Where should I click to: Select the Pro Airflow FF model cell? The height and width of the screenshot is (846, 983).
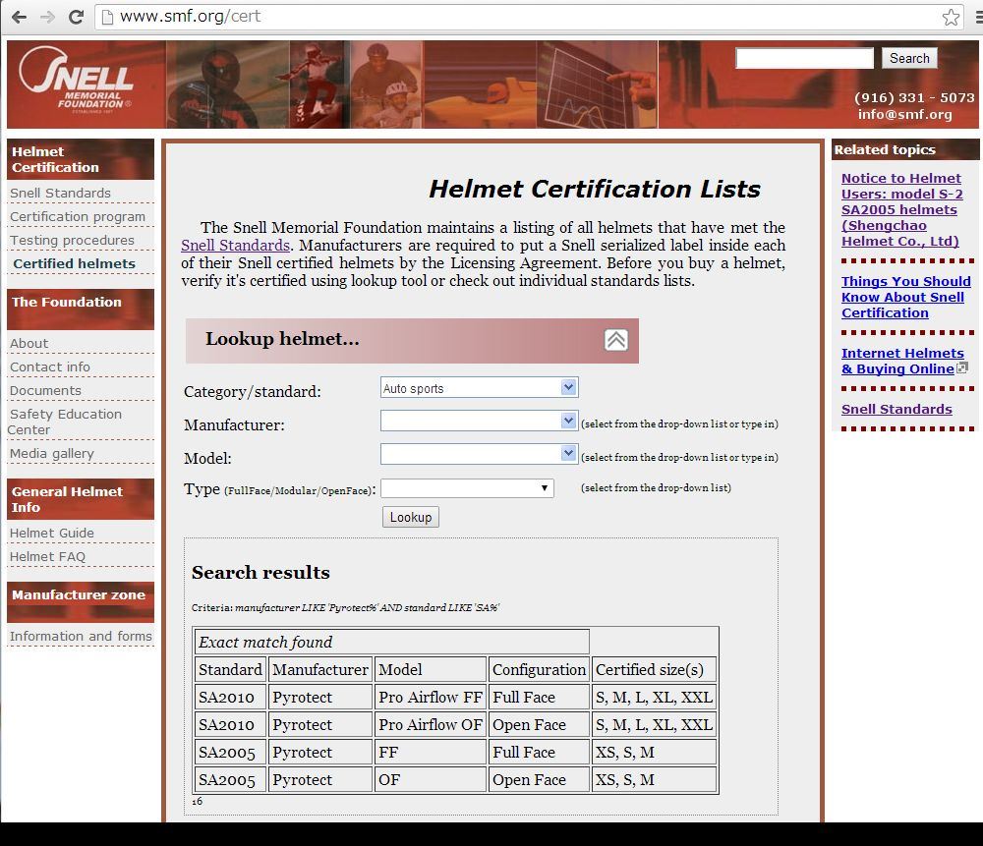tap(431, 697)
